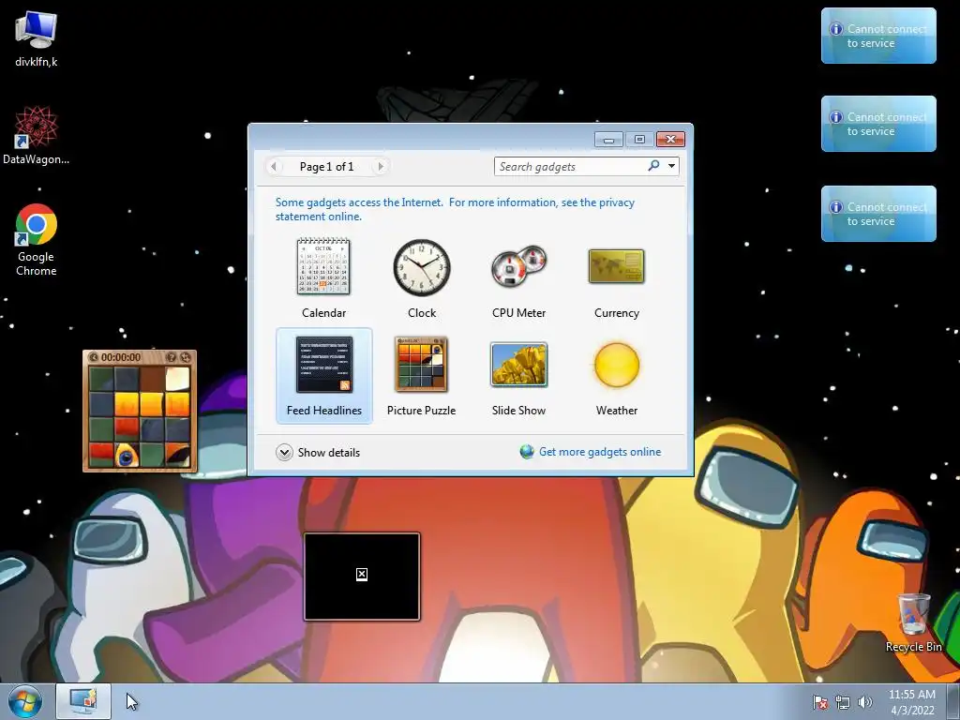Open the Windows Start menu
The height and width of the screenshot is (720, 960).
pyautogui.click(x=25, y=701)
